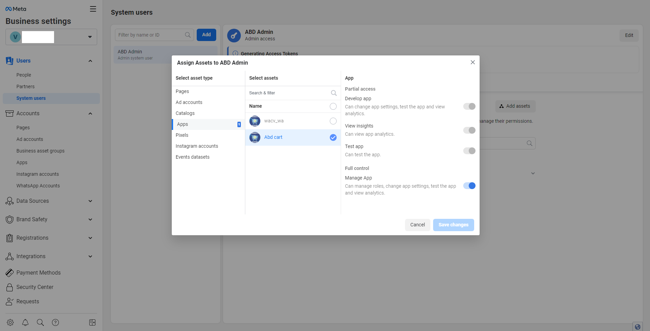The height and width of the screenshot is (331, 650).
Task: Click the wacv_wa app thumbnail
Action: pyautogui.click(x=255, y=121)
